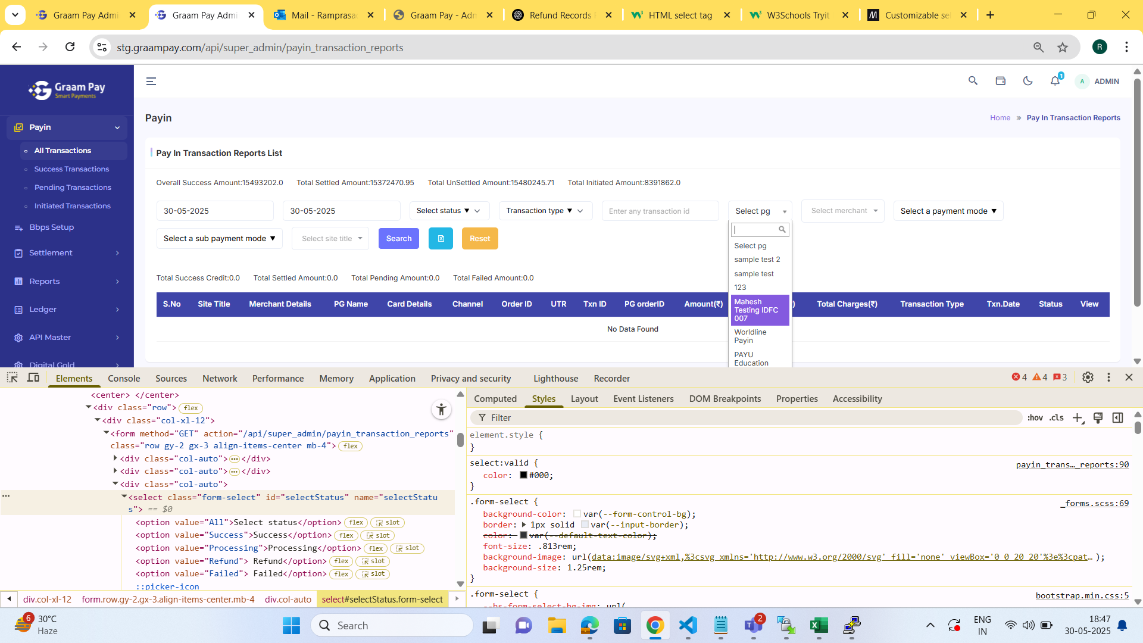Click the Search button

(x=399, y=239)
